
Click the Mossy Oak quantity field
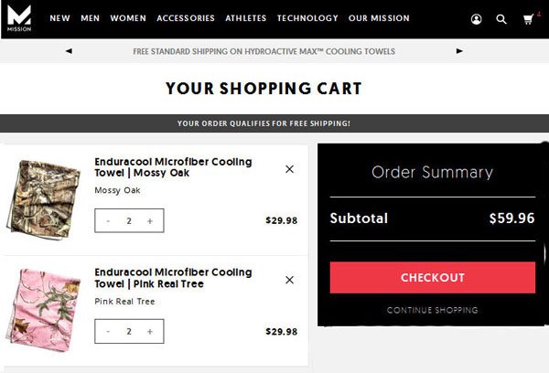pyautogui.click(x=129, y=221)
